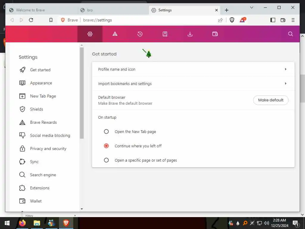
Task: Click the settings search magnifier icon
Action: click(x=290, y=34)
